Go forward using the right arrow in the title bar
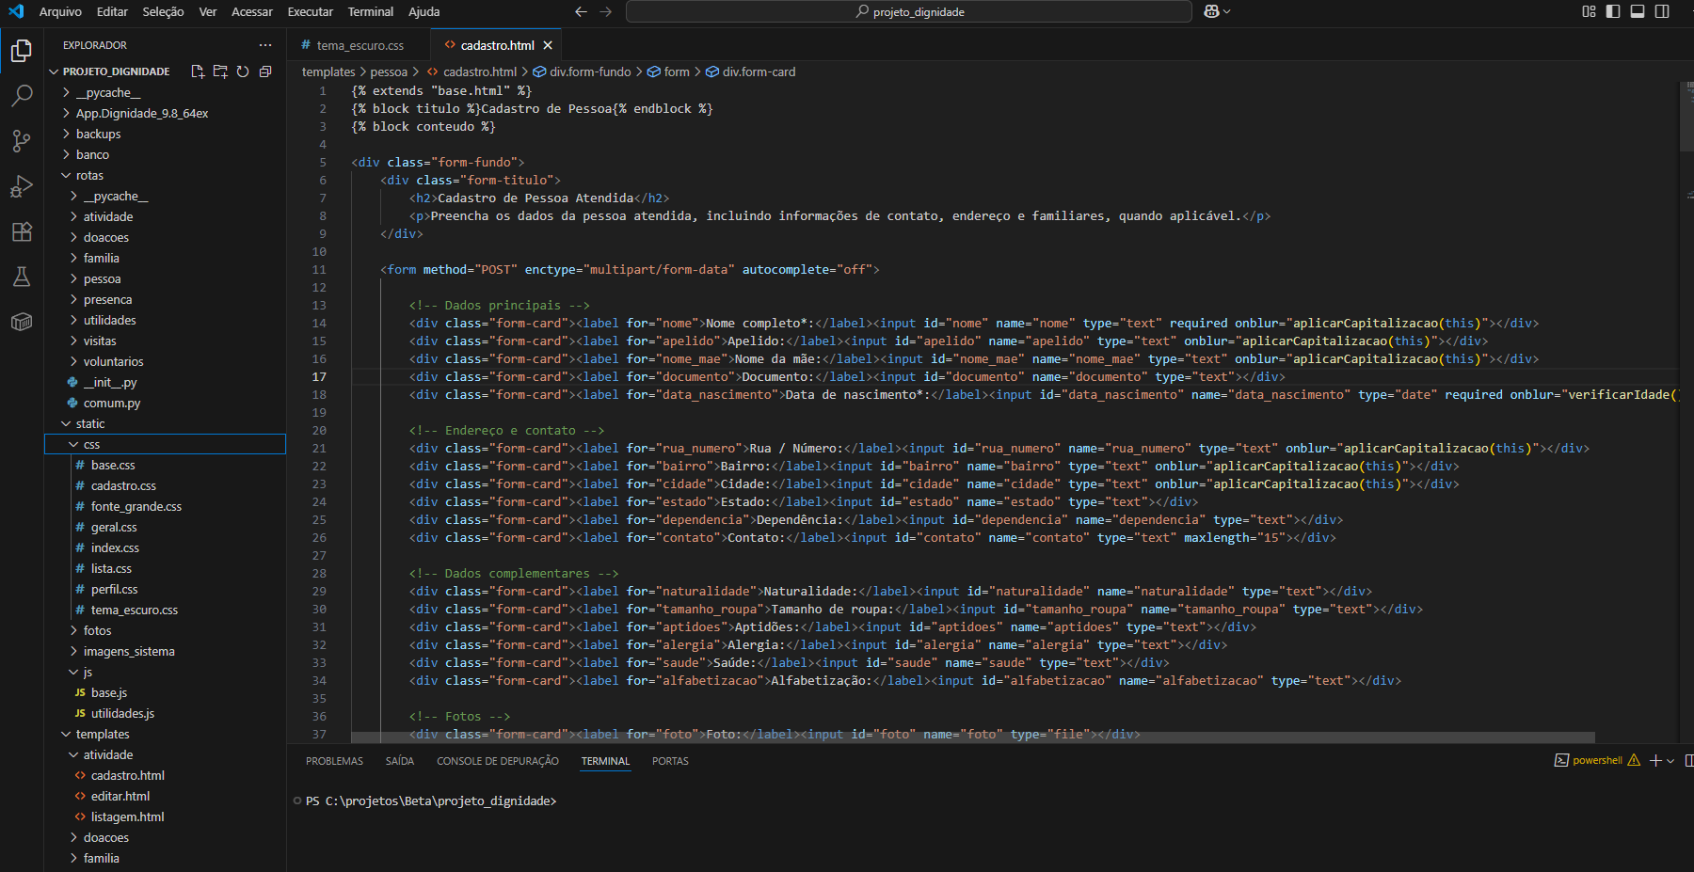Image resolution: width=1694 pixels, height=872 pixels. tap(606, 11)
